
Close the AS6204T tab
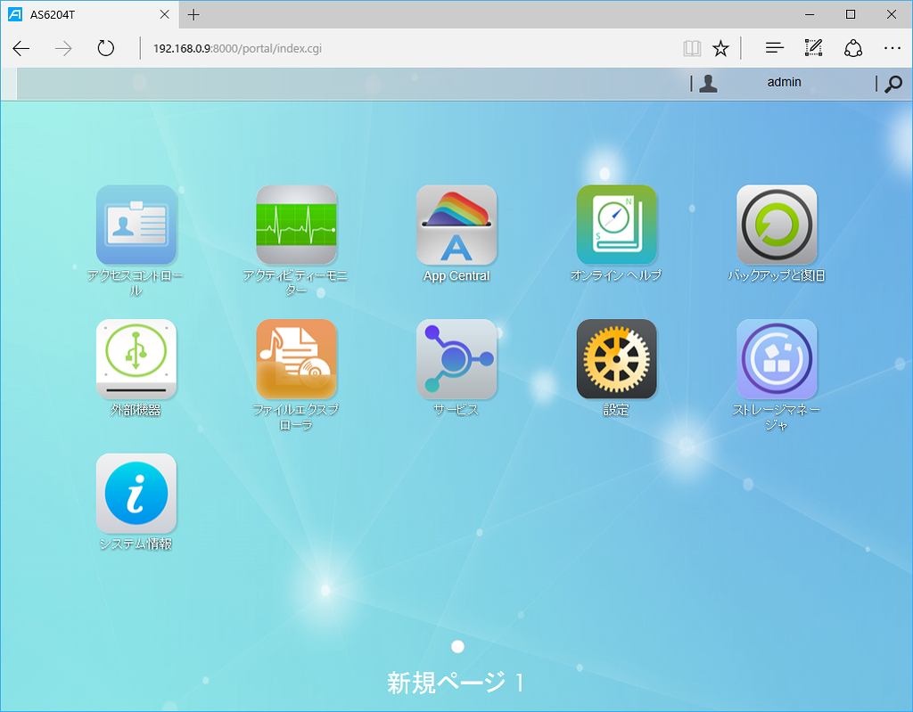click(165, 14)
